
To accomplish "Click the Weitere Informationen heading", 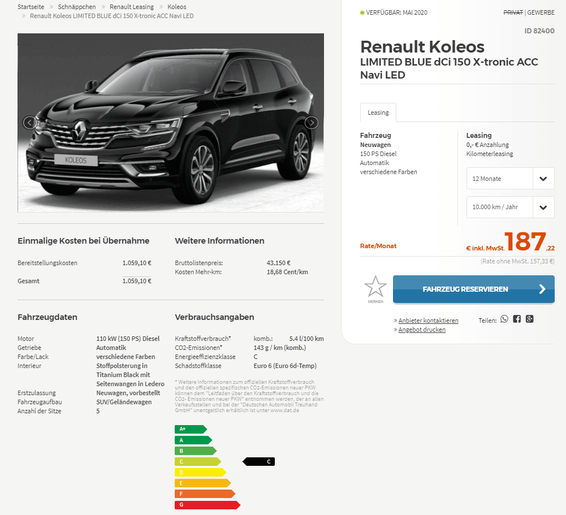I will coord(219,241).
